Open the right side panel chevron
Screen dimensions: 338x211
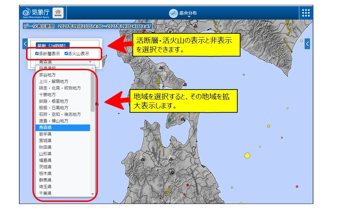pos(307,44)
